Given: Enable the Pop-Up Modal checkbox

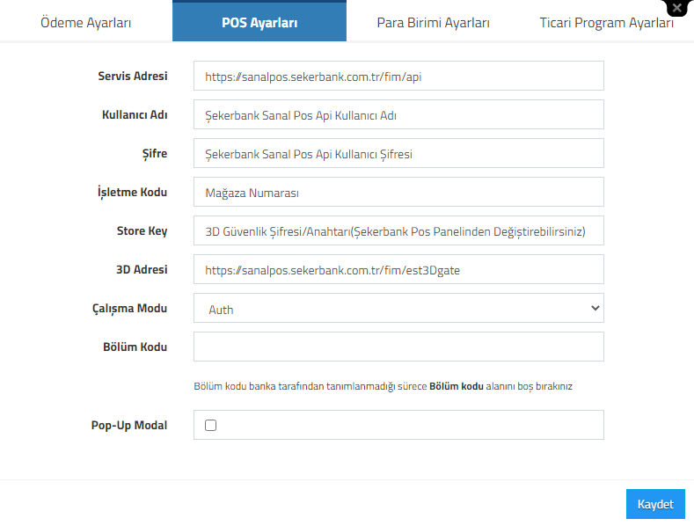Looking at the screenshot, I should pos(211,425).
